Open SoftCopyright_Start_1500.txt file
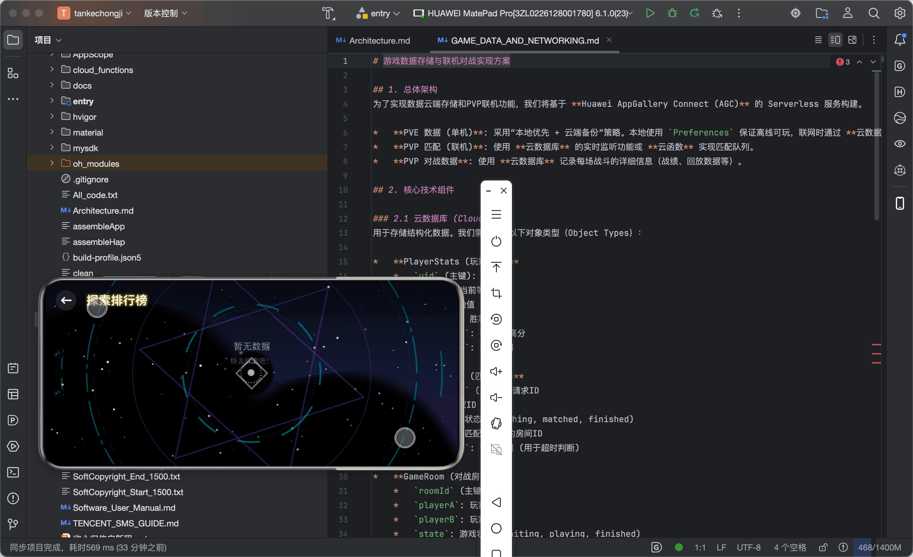The width and height of the screenshot is (913, 557). (122, 492)
